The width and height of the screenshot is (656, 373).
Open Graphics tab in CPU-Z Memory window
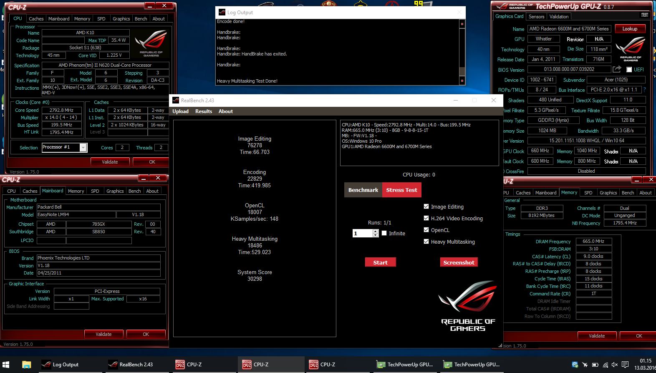click(x=608, y=193)
